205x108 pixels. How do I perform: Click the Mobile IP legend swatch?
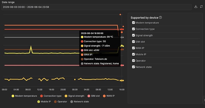point(39,101)
